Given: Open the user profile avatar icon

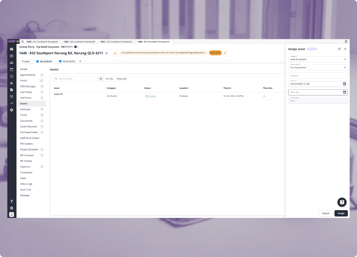Looking at the screenshot, I should point(12,215).
